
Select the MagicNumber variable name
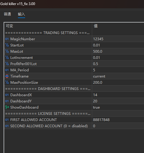23,39
